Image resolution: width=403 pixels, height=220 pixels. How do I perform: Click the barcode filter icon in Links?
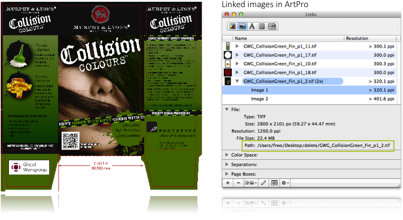click(272, 26)
